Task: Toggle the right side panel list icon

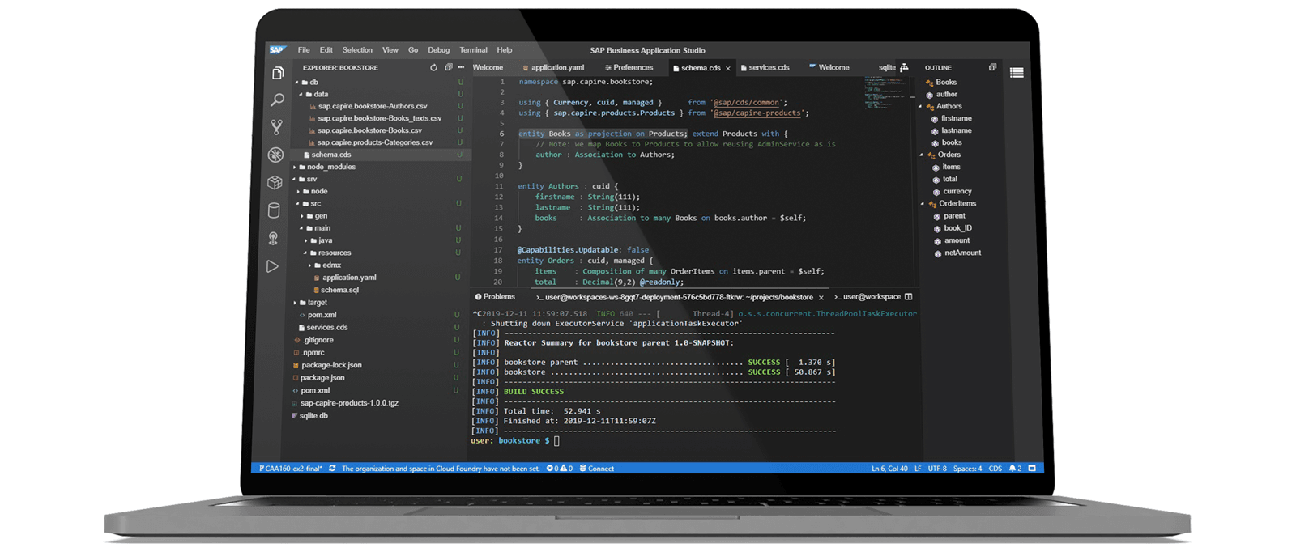Action: pyautogui.click(x=1017, y=73)
